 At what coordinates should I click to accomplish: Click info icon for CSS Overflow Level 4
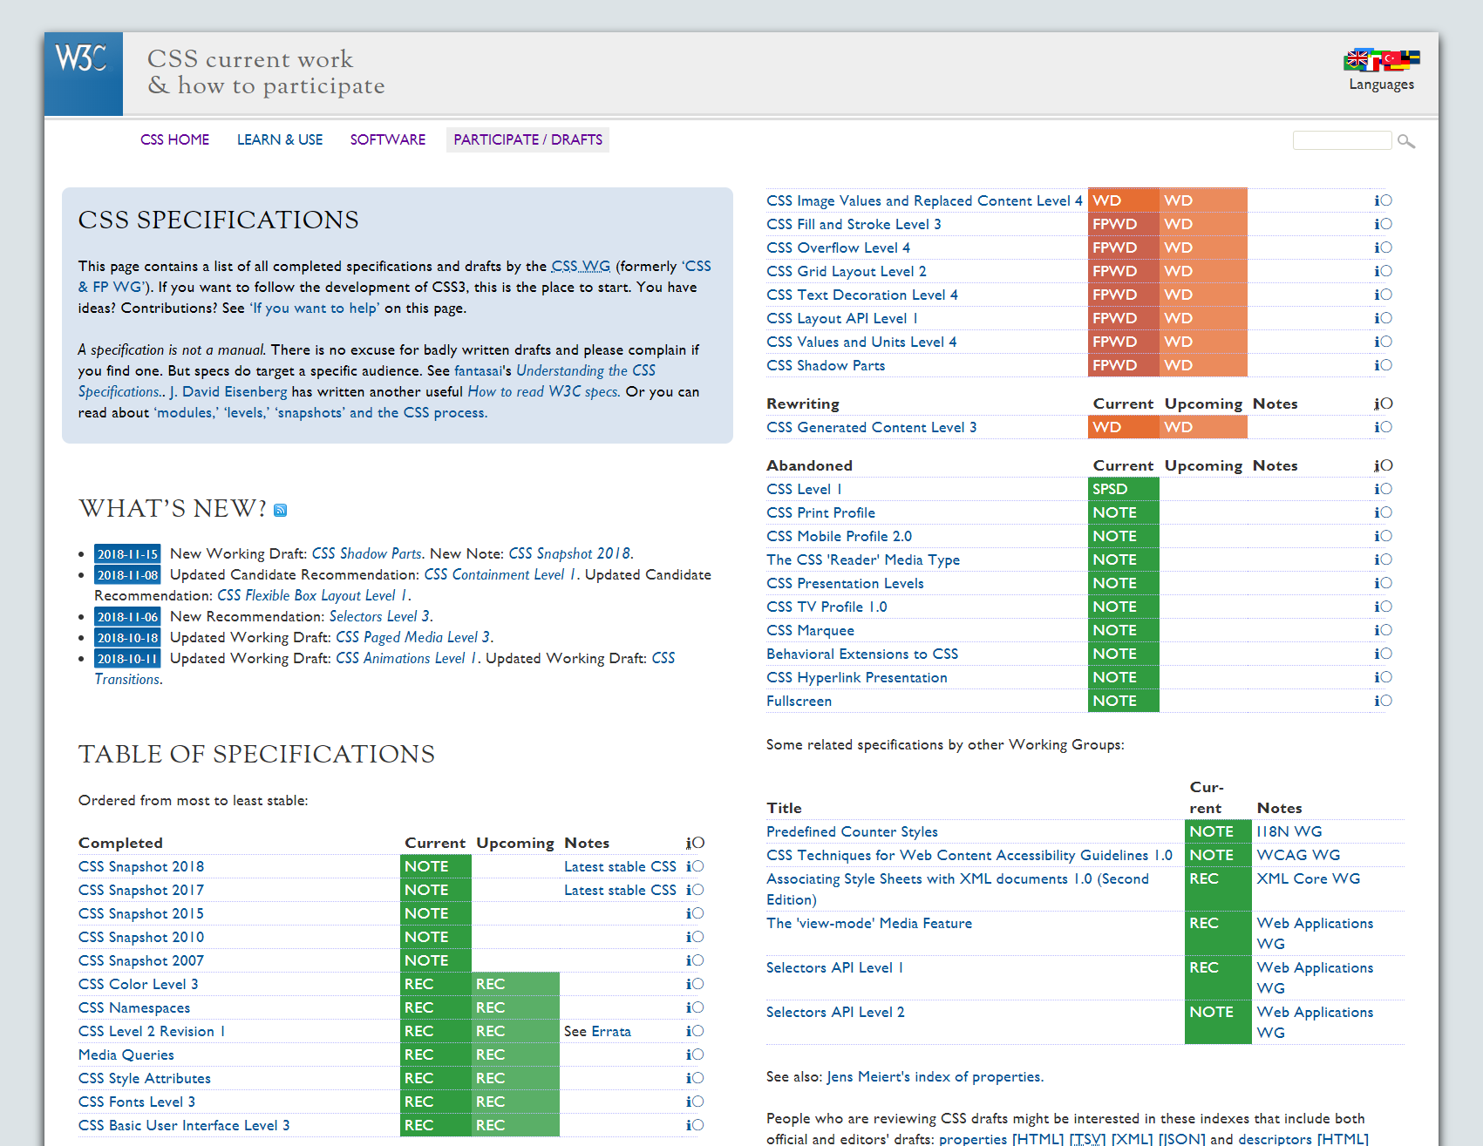coord(1384,248)
